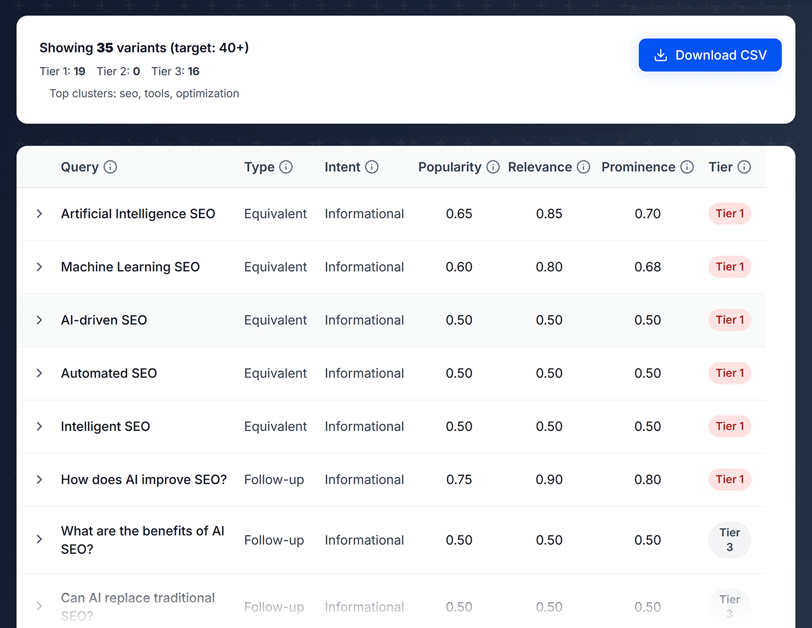Click the info icon beside Type header

pyautogui.click(x=286, y=167)
